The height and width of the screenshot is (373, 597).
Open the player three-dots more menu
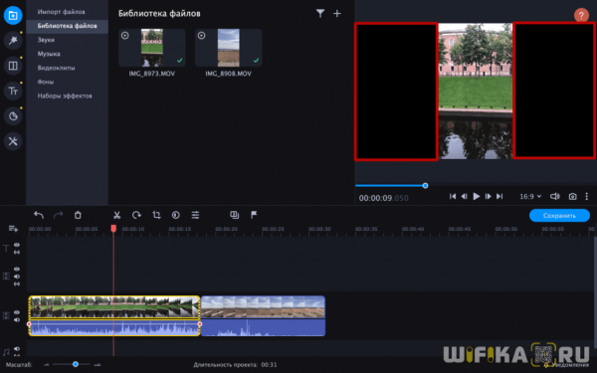(x=586, y=196)
